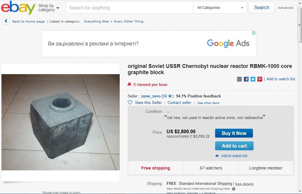
Task: Open the ad info icon
Action: coord(254,33)
